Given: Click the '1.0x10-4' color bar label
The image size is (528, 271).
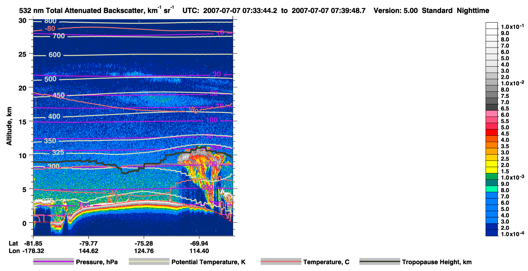Looking at the screenshot, I should click(x=513, y=234).
